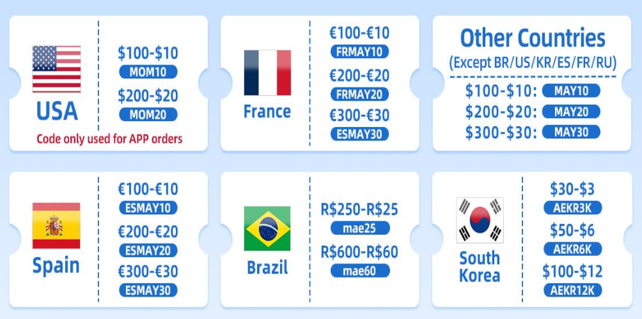The width and height of the screenshot is (642, 319).
Task: Click the AEKR3K code badge
Action: tap(572, 207)
